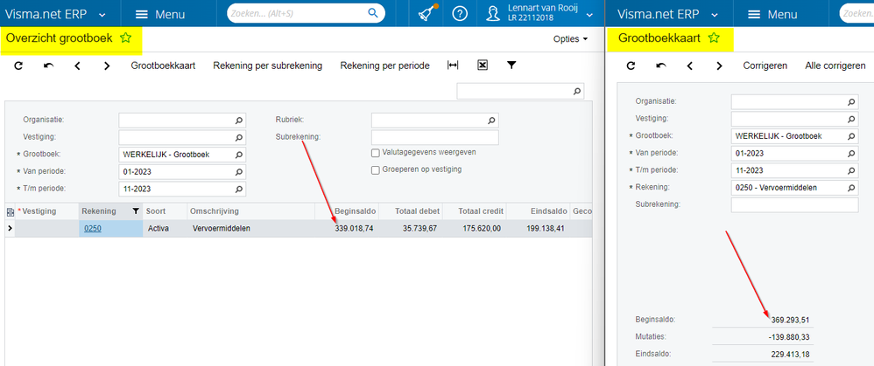Open the Opties dropdown

tap(571, 39)
